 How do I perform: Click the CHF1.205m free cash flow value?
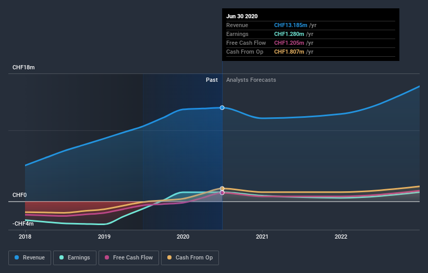(289, 43)
